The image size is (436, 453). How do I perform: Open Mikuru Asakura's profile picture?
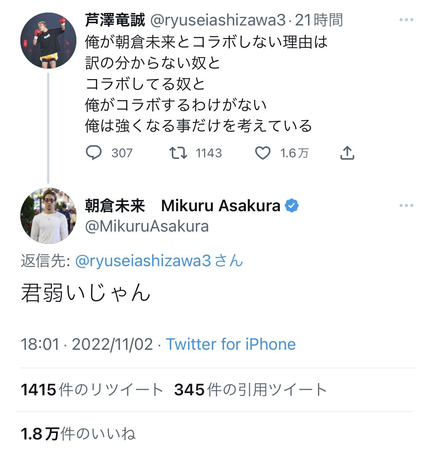pyautogui.click(x=48, y=216)
